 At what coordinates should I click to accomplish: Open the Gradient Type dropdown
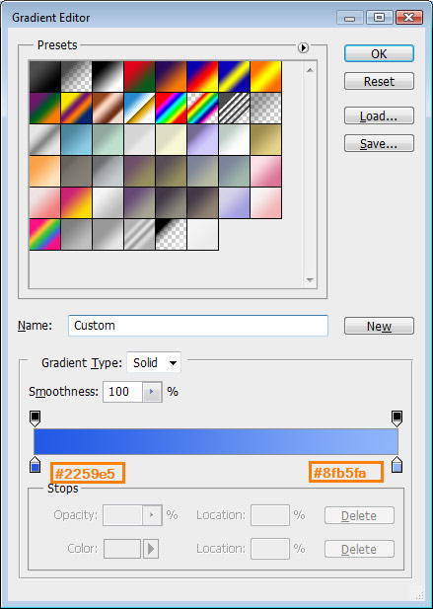click(x=154, y=363)
